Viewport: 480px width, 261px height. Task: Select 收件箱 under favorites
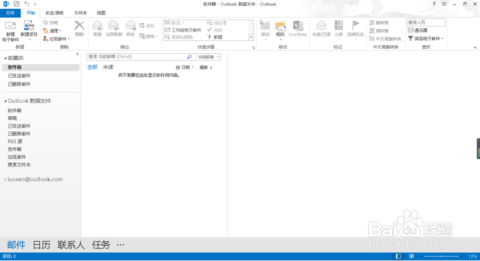coord(40,67)
